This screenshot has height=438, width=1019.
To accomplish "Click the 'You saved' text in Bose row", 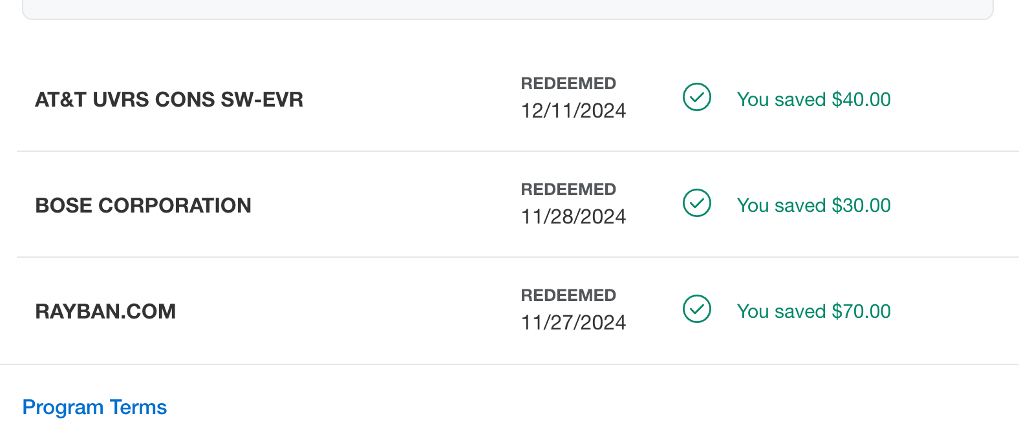I will [781, 205].
